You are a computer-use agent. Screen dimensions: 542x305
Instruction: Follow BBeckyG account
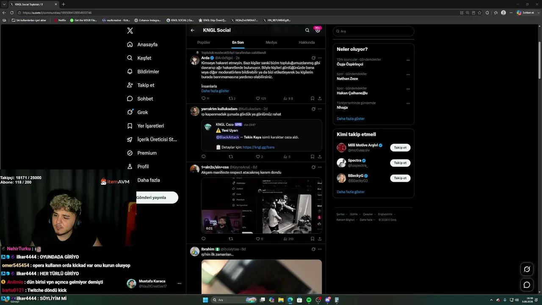tap(400, 178)
